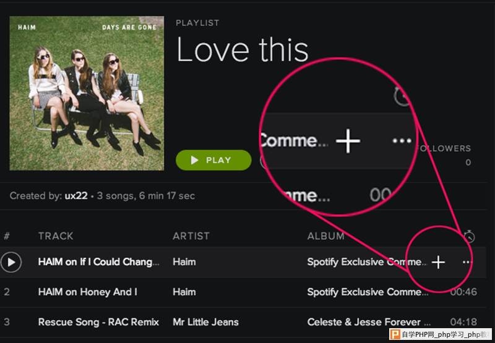Click track number 3
Screen dimensions: 495x343
[x=7, y=322]
